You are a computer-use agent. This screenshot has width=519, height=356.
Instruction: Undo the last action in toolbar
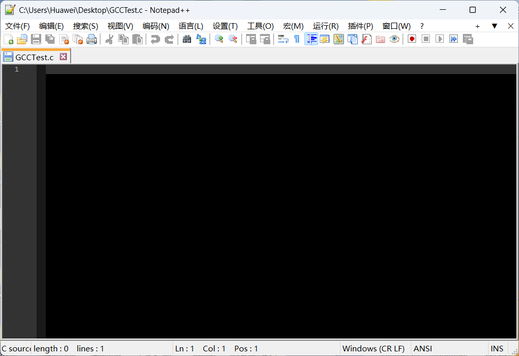(155, 39)
